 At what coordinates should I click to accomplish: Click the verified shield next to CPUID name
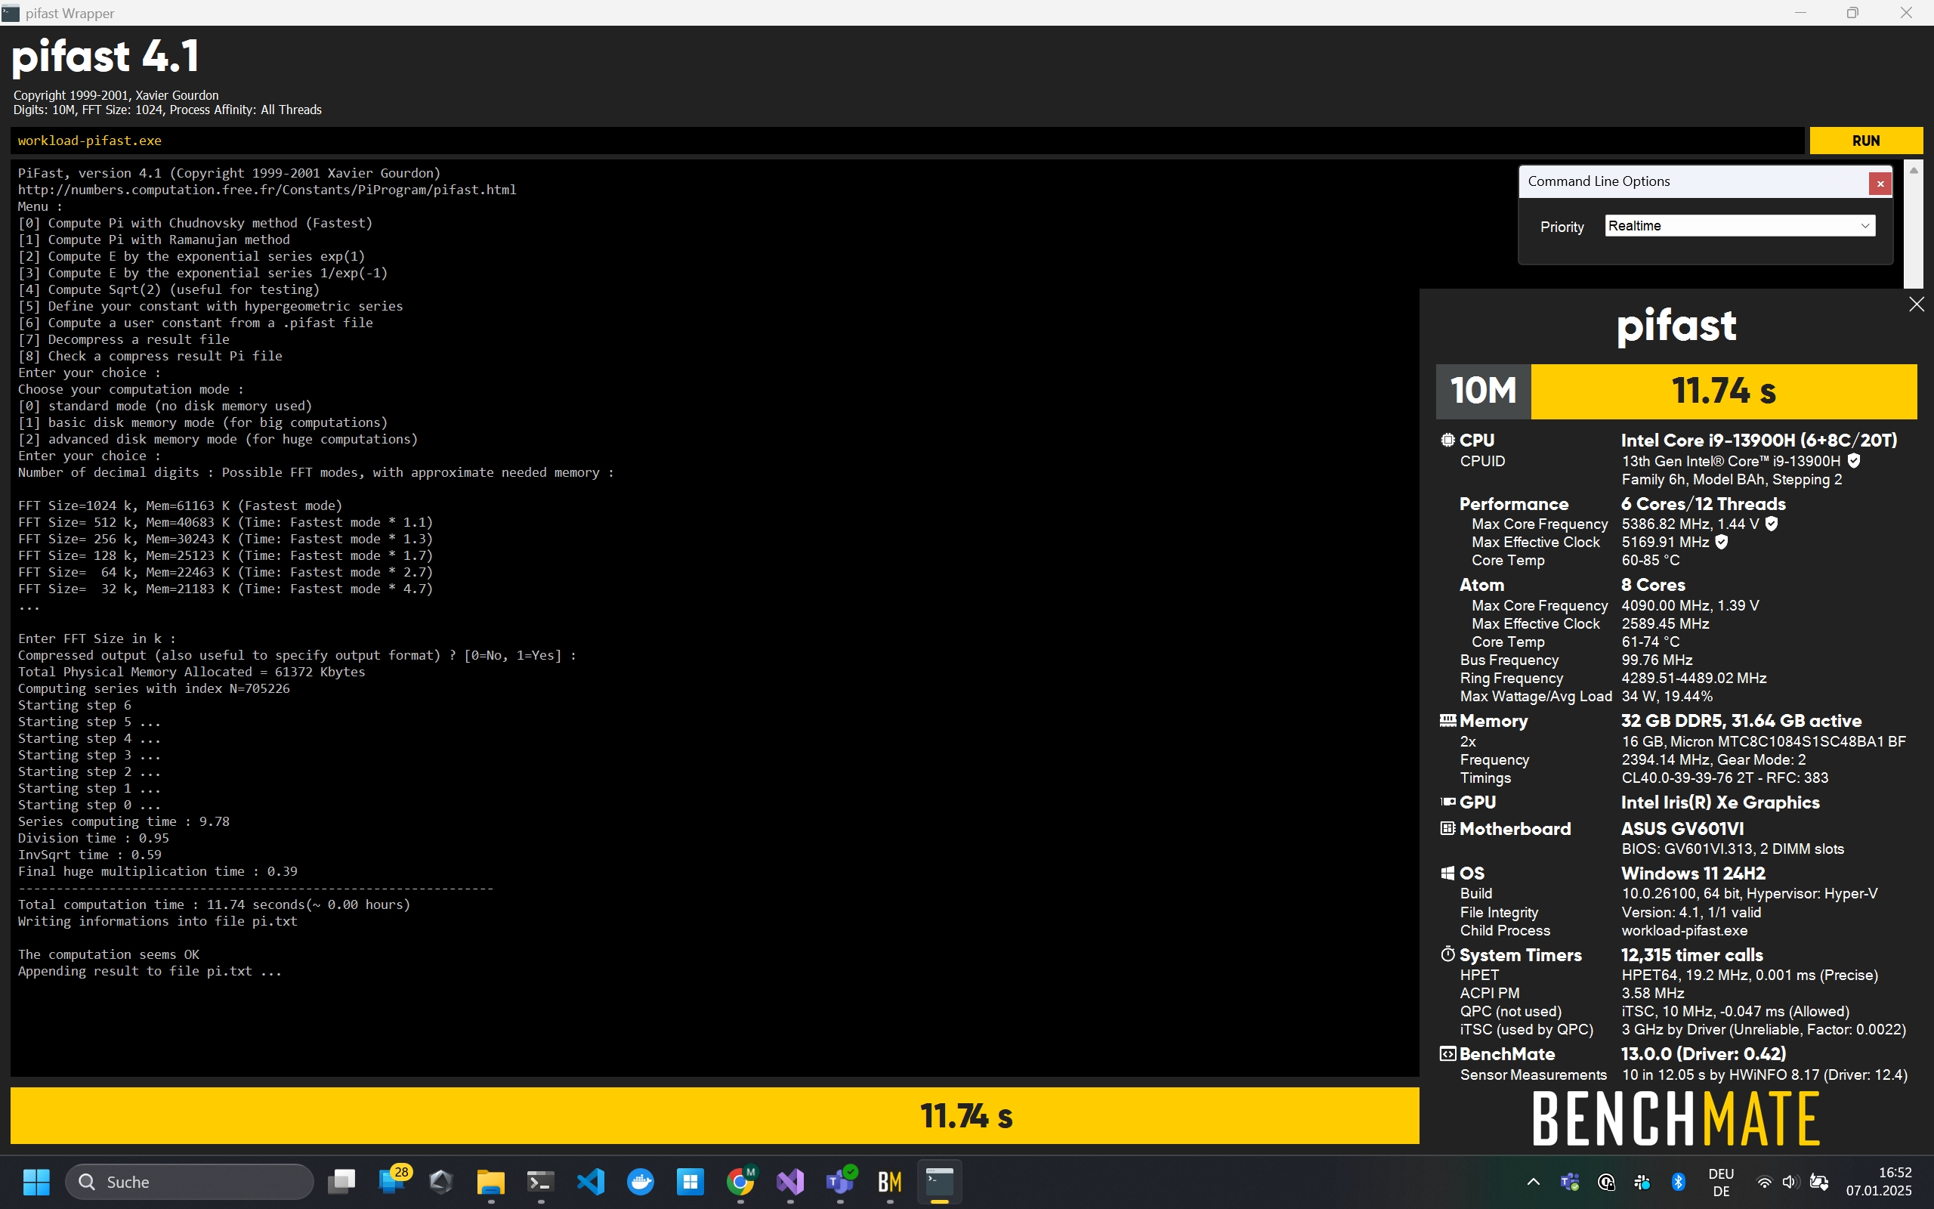pos(1854,461)
